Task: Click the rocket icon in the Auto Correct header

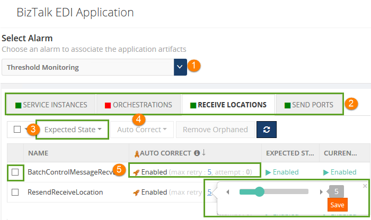Action: [137, 154]
